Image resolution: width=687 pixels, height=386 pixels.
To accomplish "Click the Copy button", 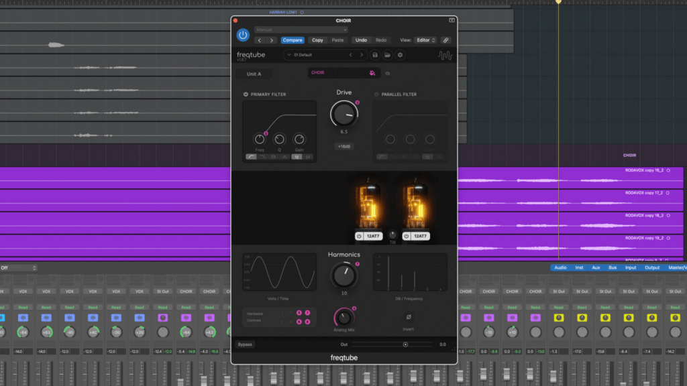I will tap(317, 40).
